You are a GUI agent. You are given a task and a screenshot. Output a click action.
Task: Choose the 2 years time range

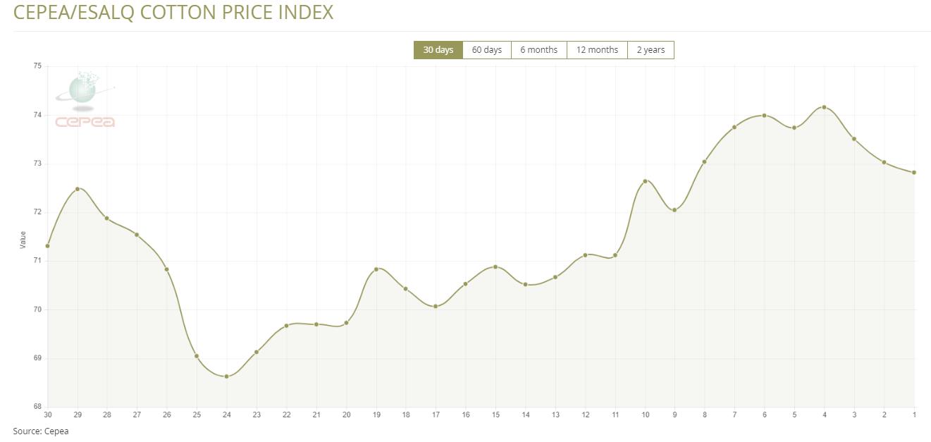pos(651,50)
